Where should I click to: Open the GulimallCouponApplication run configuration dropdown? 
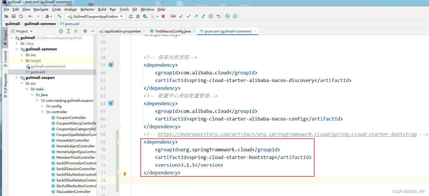pyautogui.click(x=95, y=17)
